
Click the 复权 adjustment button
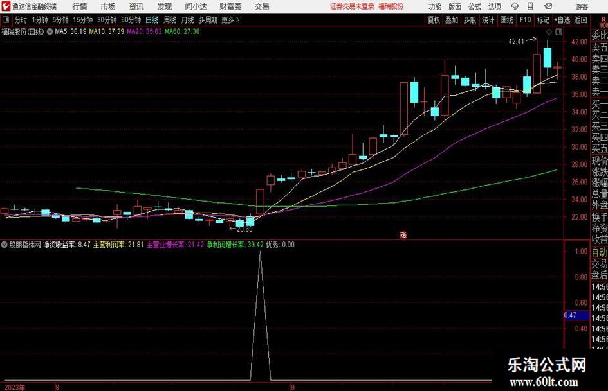tap(434, 20)
